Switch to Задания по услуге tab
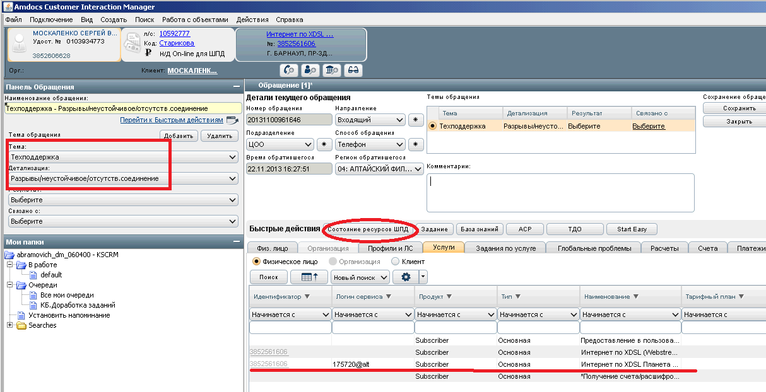 tap(506, 248)
